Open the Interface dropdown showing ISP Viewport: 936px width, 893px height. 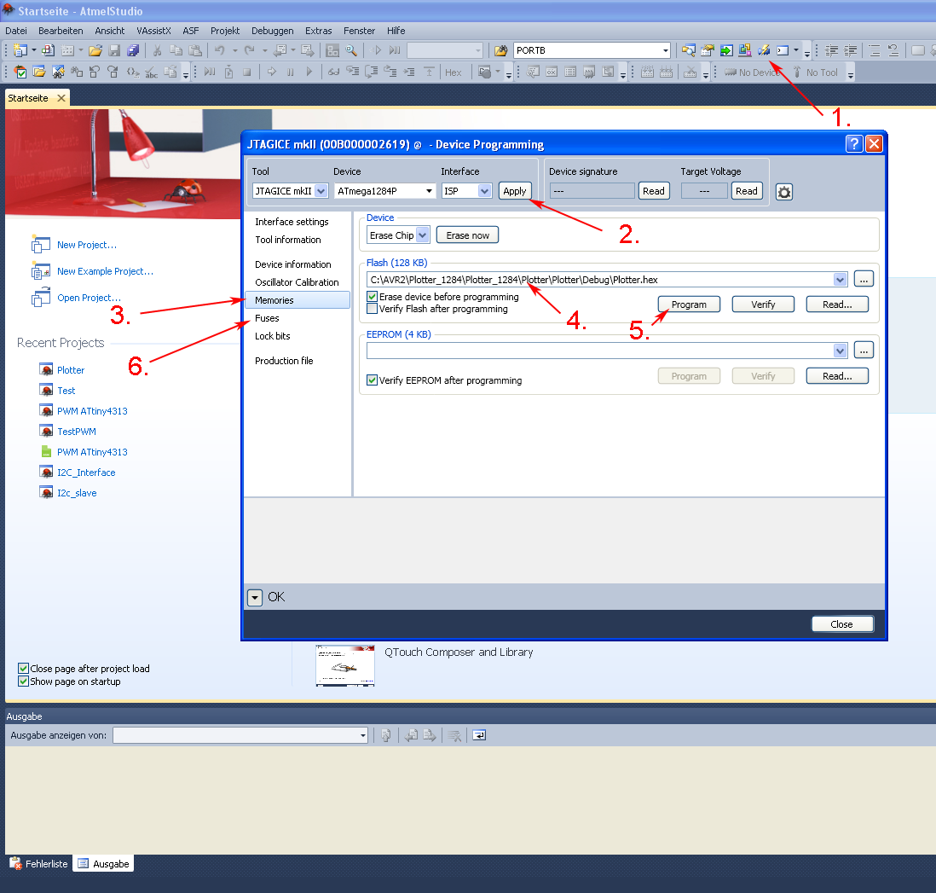[x=466, y=190]
